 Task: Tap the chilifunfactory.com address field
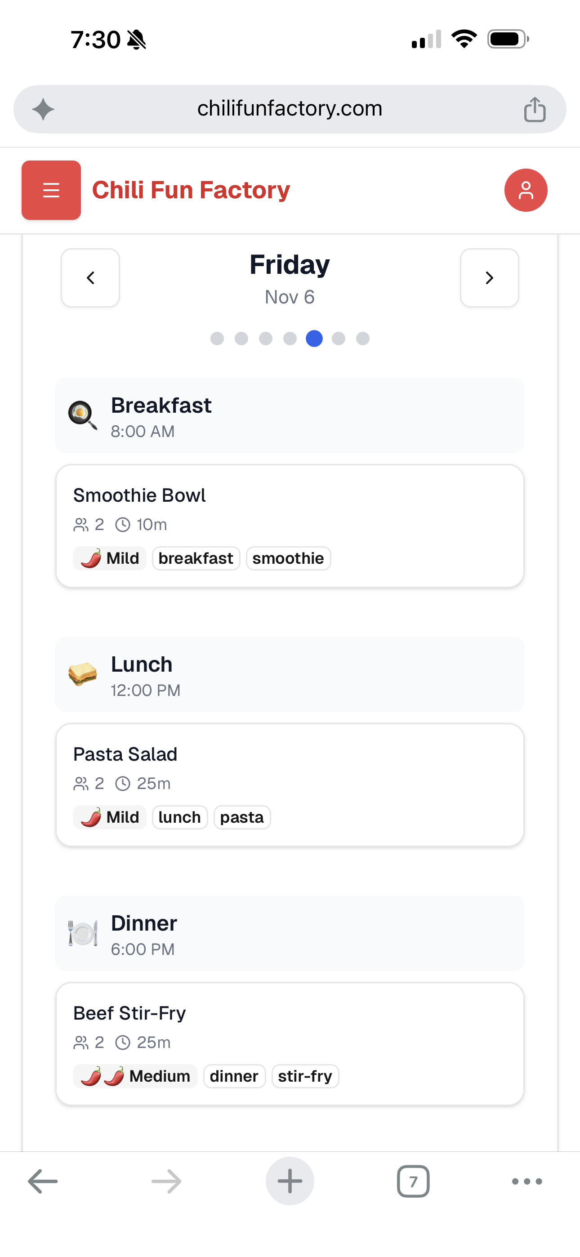click(x=290, y=108)
